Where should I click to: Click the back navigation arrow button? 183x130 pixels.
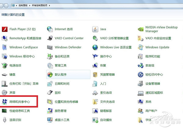tap(1, 5)
